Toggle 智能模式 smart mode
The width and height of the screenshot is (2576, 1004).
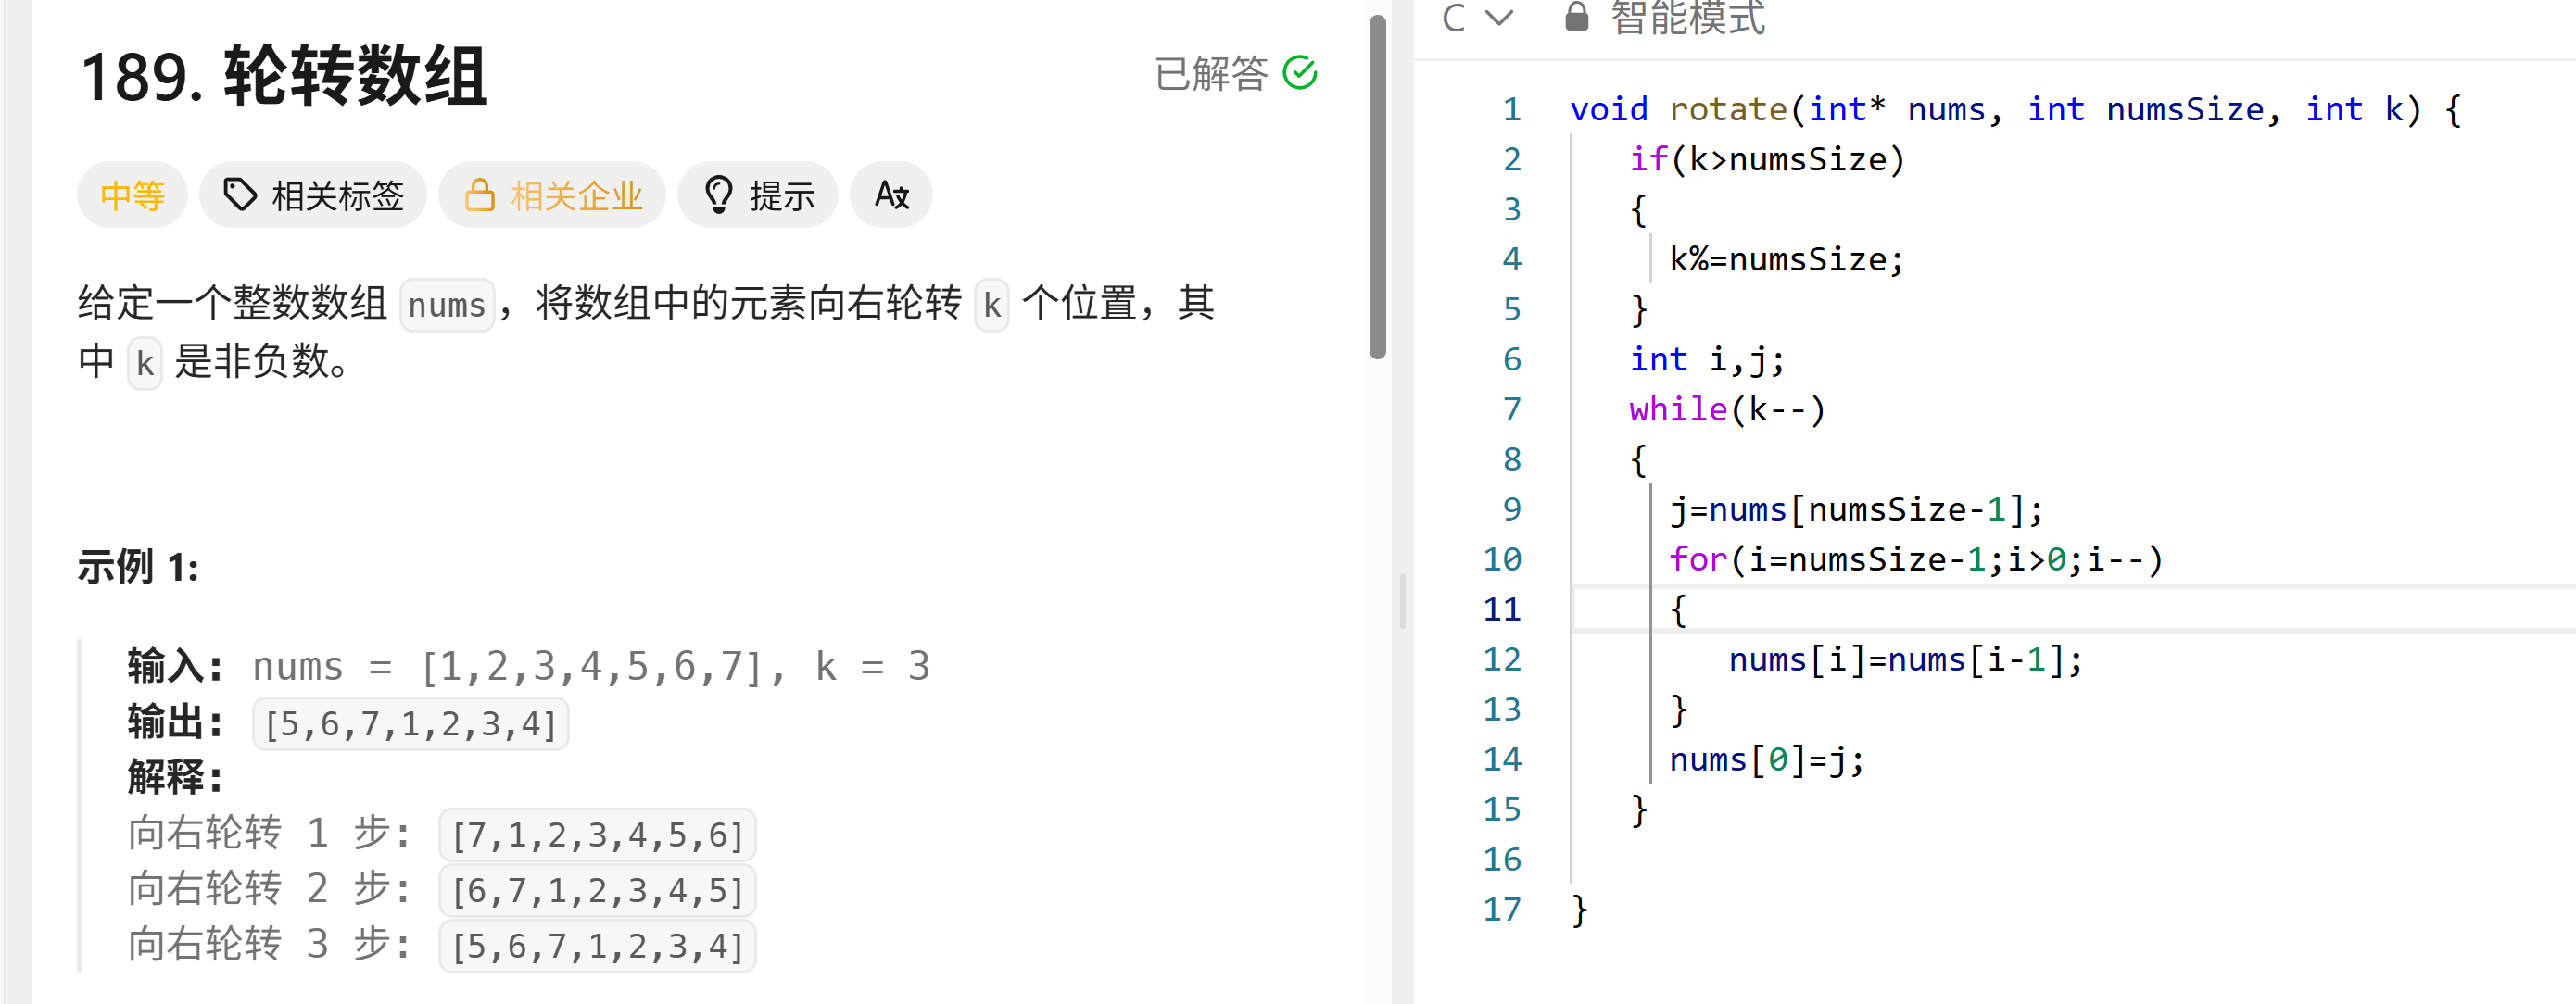pos(1687,17)
